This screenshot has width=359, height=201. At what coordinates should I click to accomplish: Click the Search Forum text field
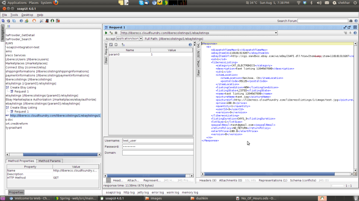click(323, 21)
